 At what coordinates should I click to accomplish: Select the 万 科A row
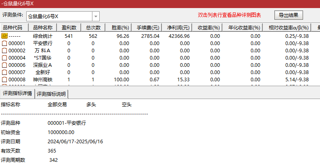160,51
